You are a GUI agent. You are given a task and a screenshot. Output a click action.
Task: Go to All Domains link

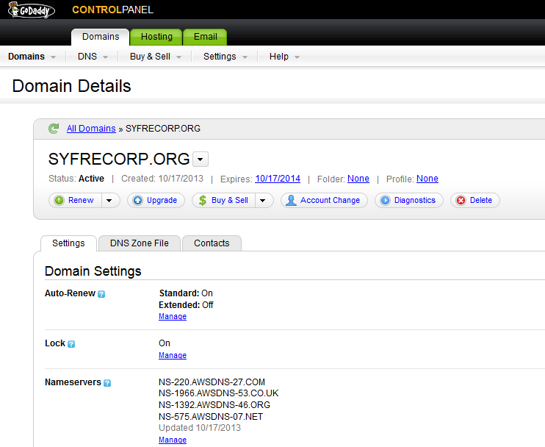click(x=91, y=129)
